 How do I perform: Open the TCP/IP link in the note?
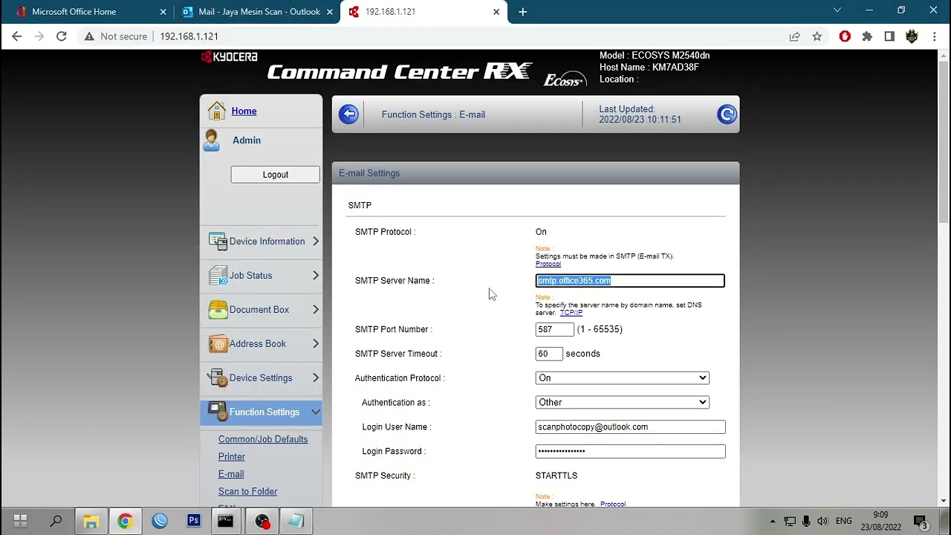[x=571, y=313]
